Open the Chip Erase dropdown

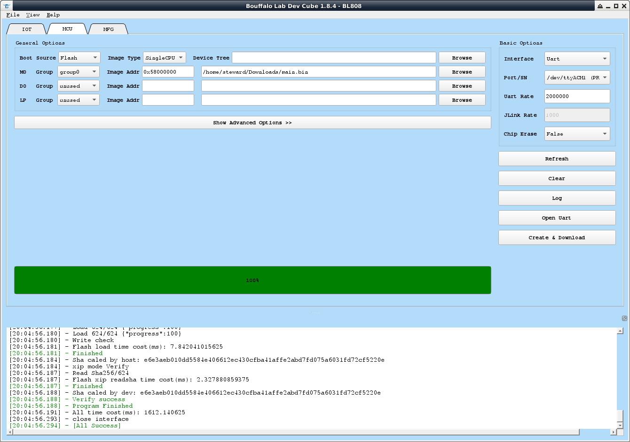click(577, 134)
